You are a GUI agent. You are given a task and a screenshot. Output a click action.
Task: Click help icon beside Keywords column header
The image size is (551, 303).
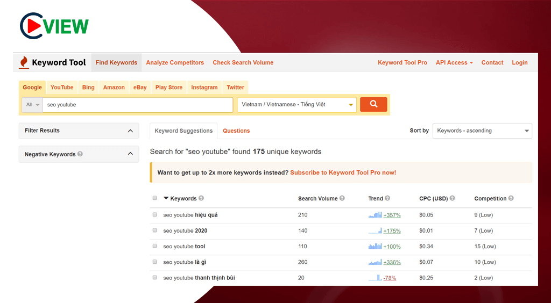coord(201,198)
